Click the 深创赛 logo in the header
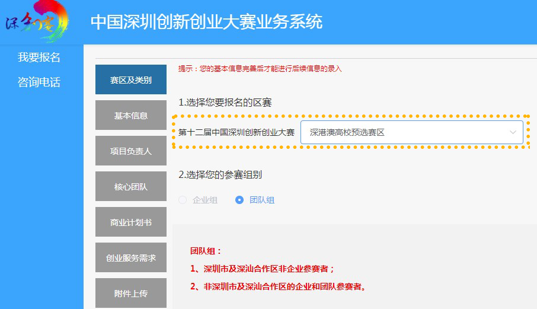The height and width of the screenshot is (309, 537). click(x=37, y=21)
